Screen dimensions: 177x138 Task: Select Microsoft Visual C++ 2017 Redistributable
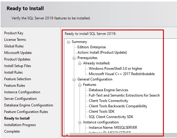(x=122, y=74)
